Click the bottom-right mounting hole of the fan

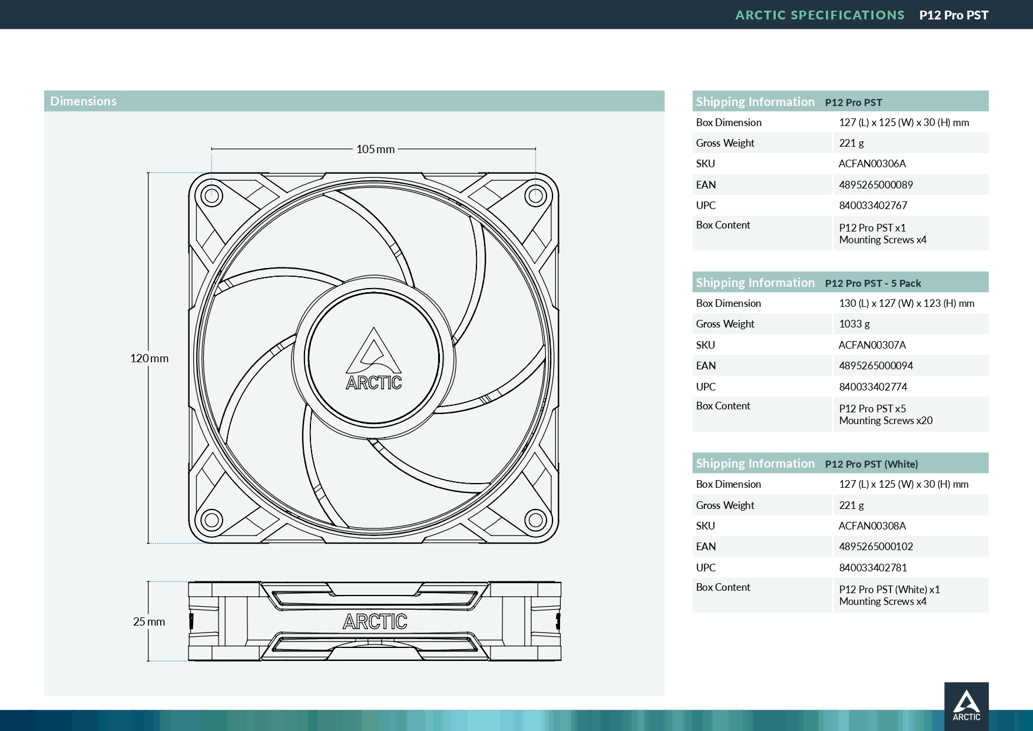coord(535,520)
